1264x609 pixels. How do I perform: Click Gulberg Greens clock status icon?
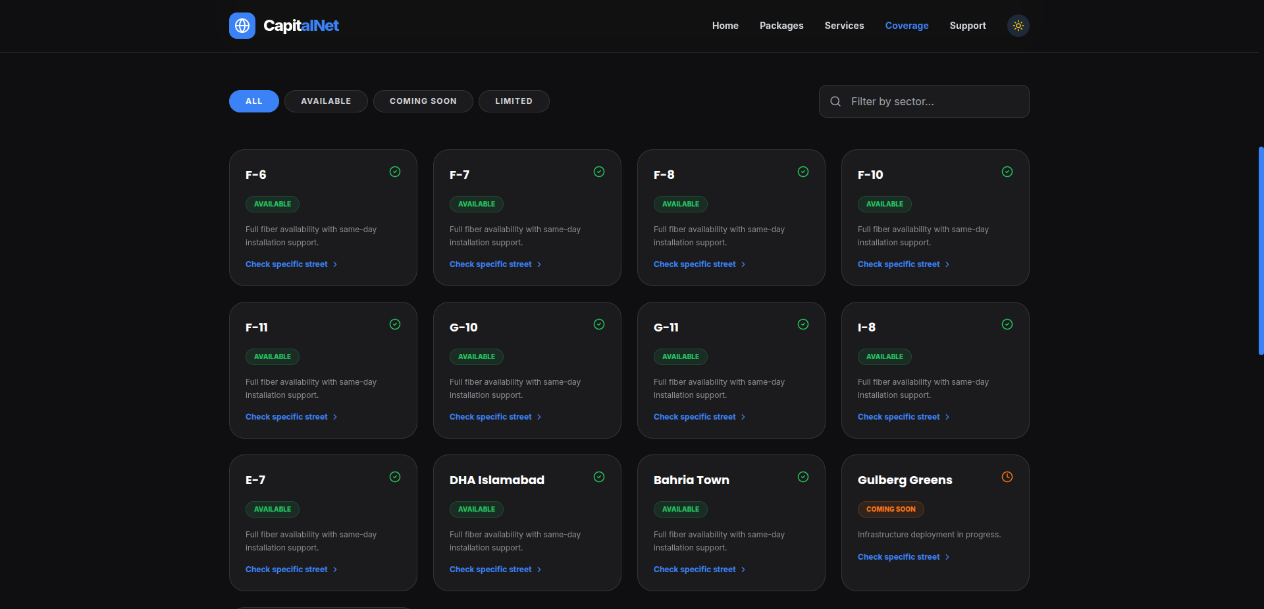[x=1007, y=477]
